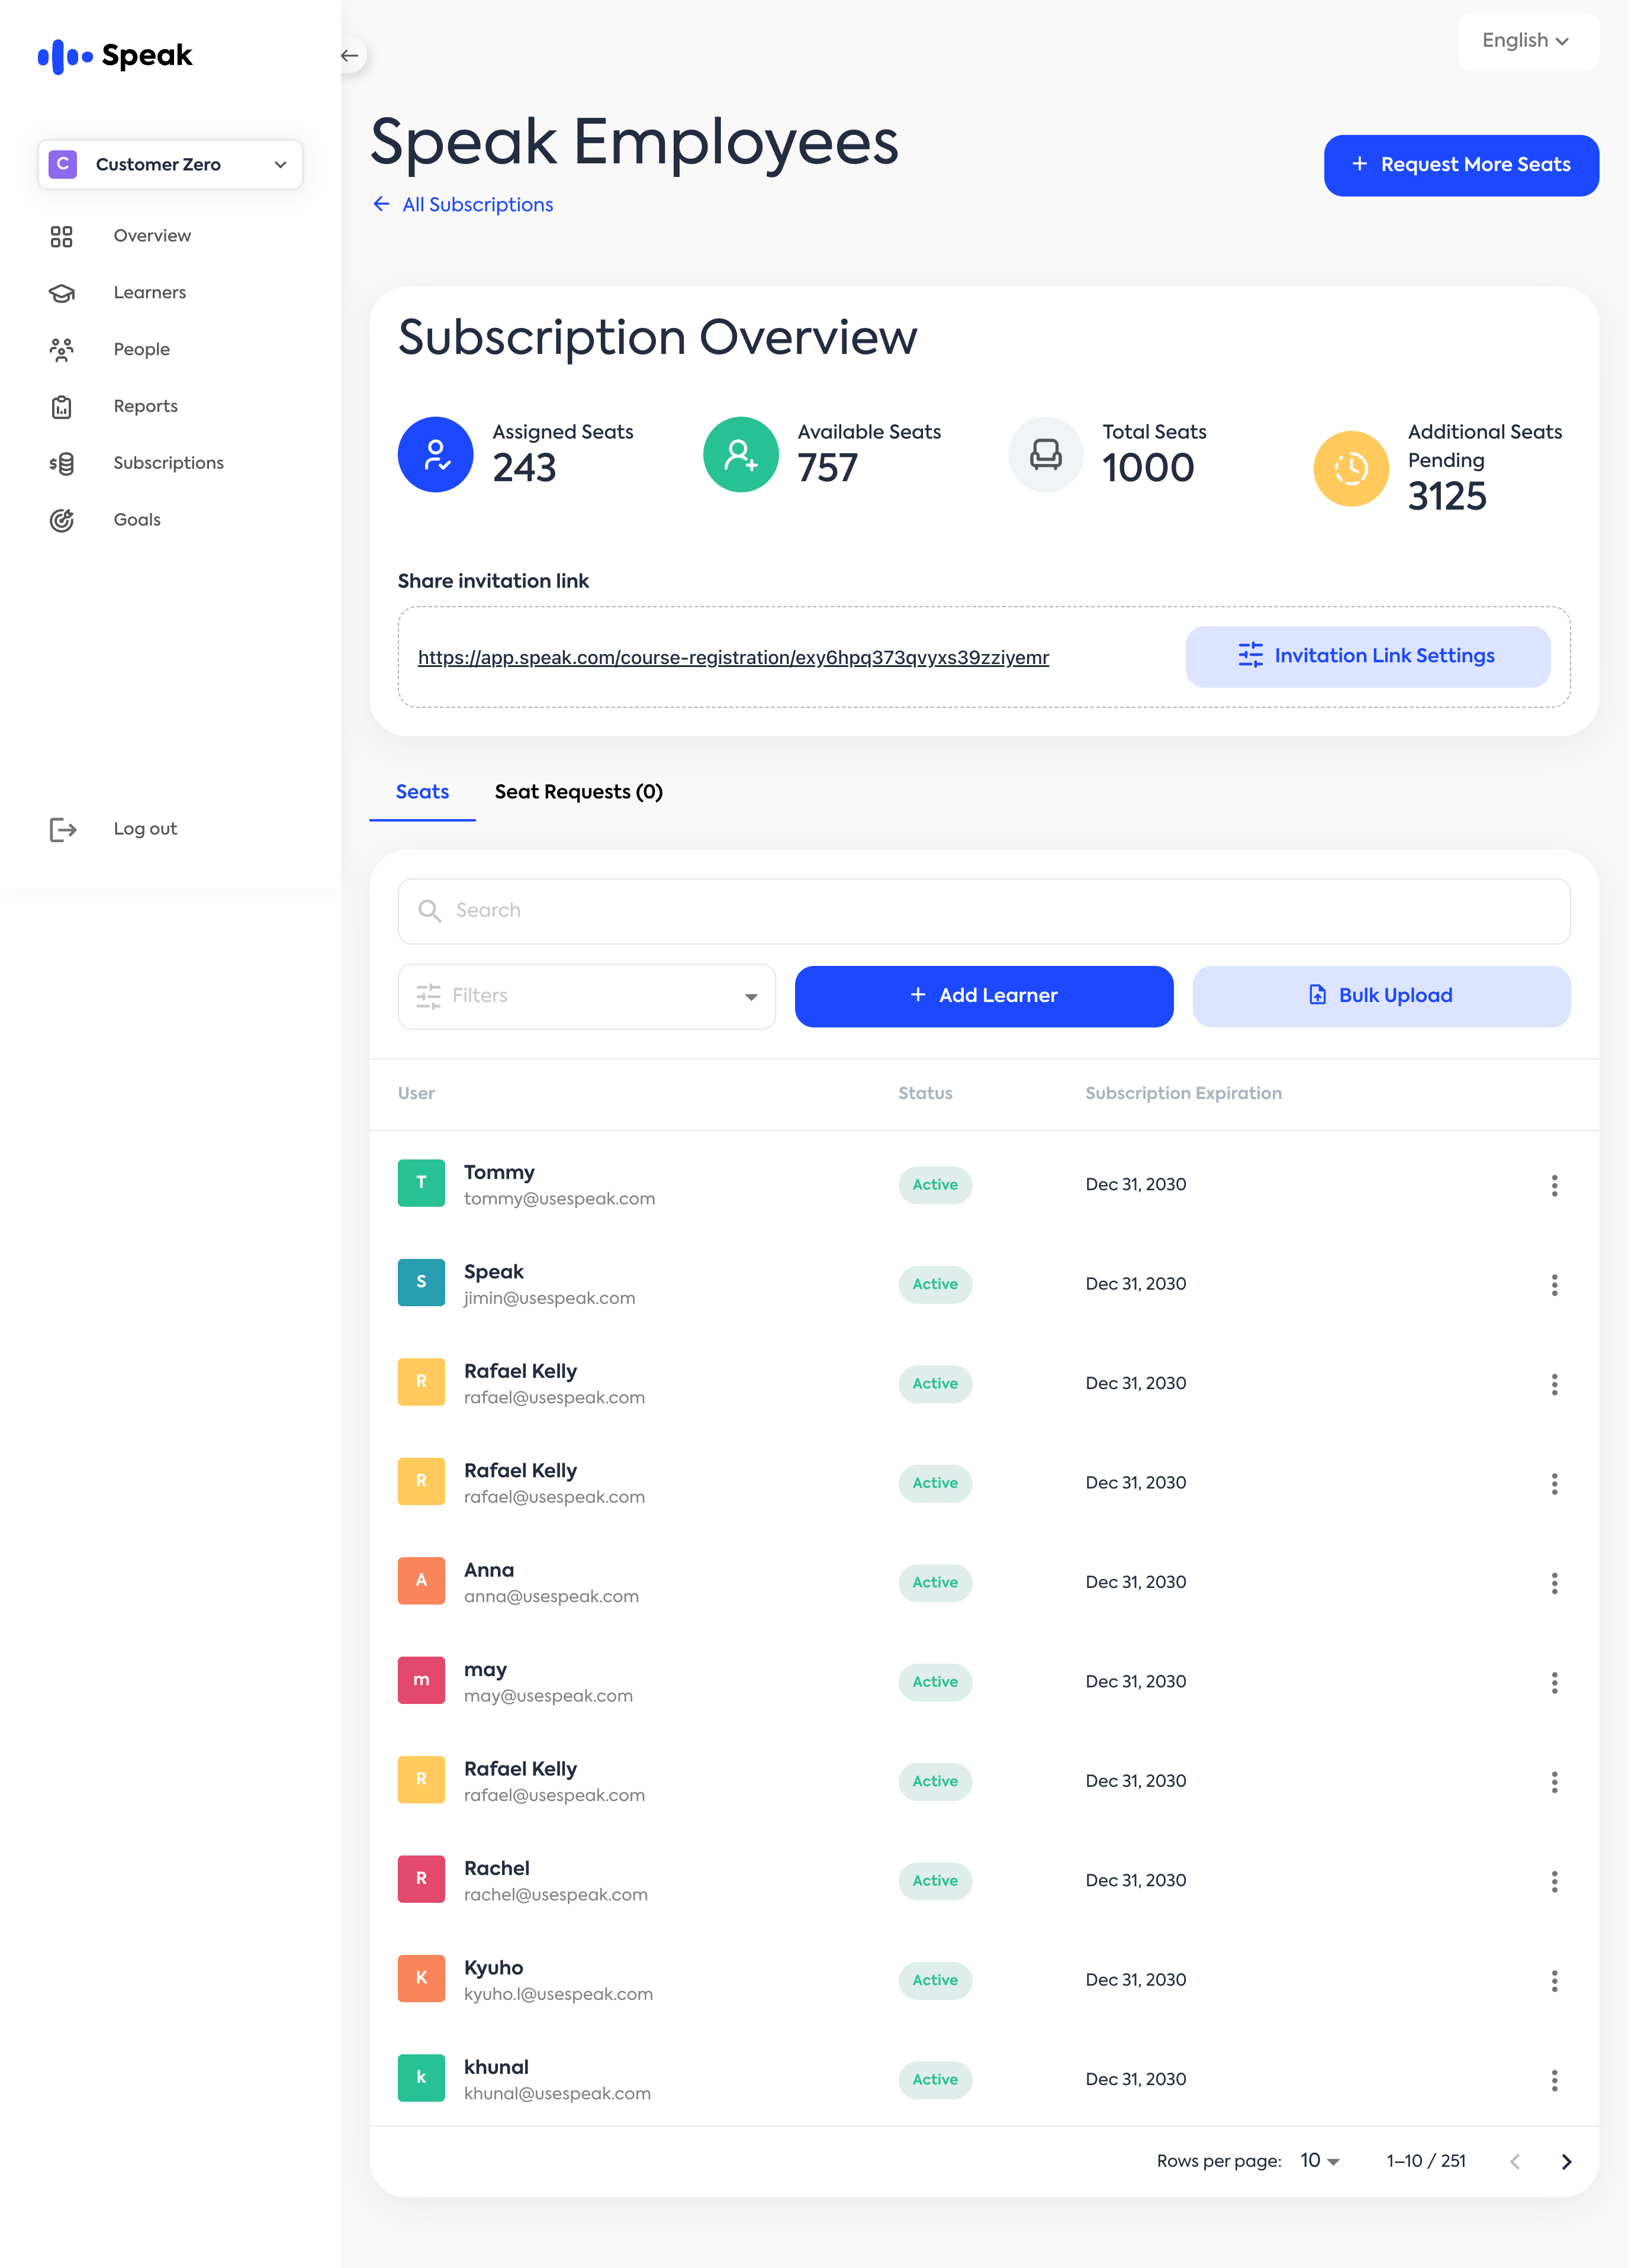Viewport: 1628px width, 2268px height.
Task: Click the Request More Seats button
Action: click(x=1460, y=165)
